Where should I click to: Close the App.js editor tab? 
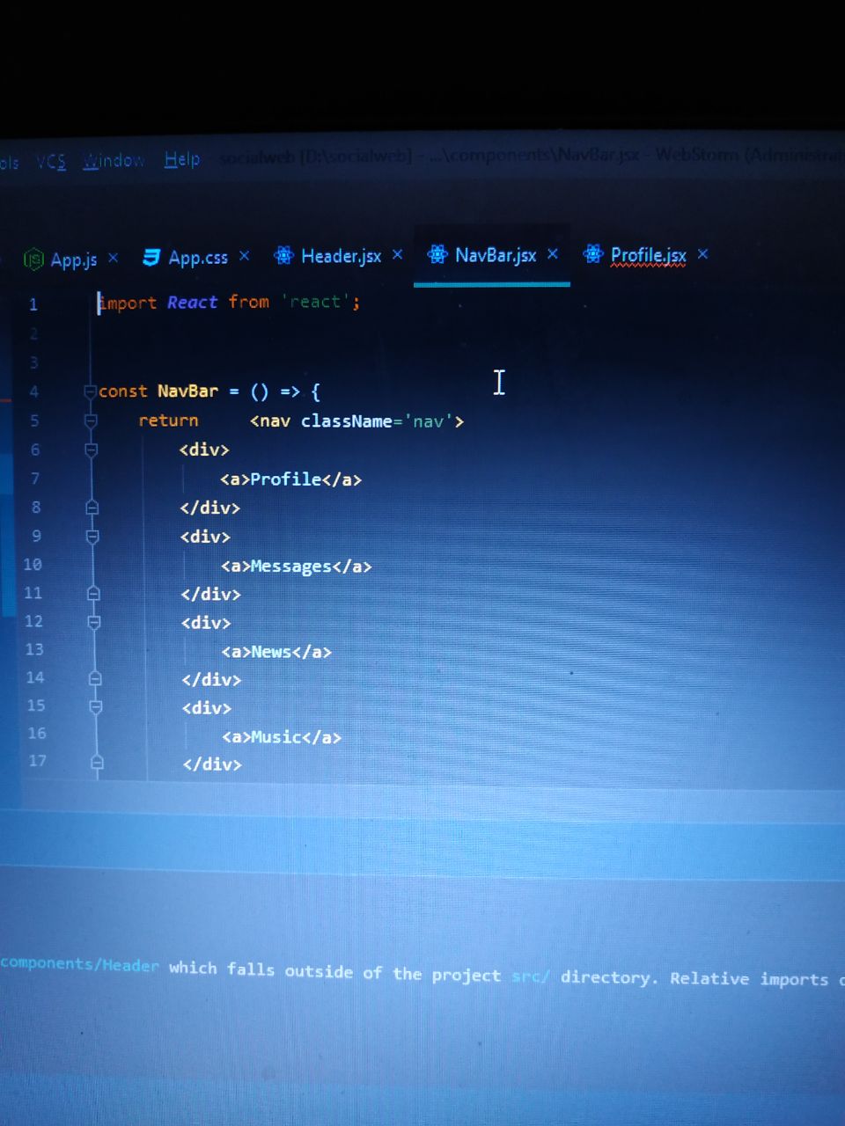(113, 258)
